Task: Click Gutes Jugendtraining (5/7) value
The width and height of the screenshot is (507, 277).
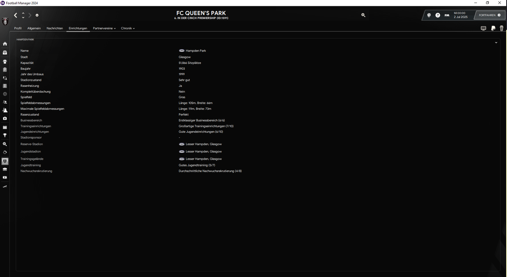Action: tap(197, 165)
